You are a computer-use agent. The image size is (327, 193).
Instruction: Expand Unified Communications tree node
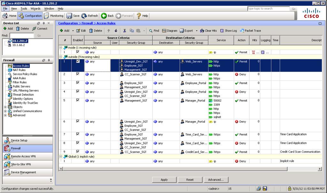5,111
